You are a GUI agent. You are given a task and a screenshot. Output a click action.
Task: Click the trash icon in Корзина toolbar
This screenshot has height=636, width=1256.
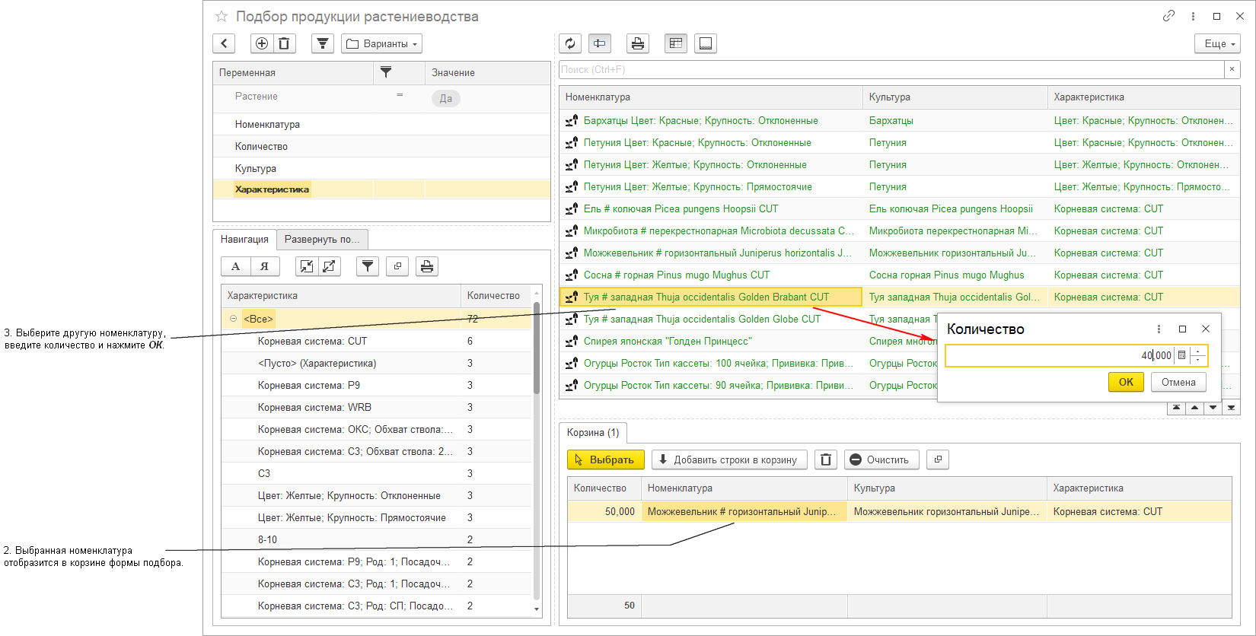(x=826, y=460)
